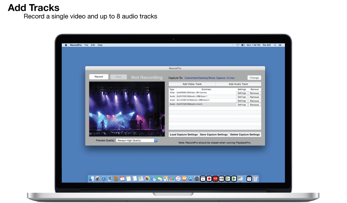Click Add Audio Track
This screenshot has width=347, height=203.
(238, 84)
